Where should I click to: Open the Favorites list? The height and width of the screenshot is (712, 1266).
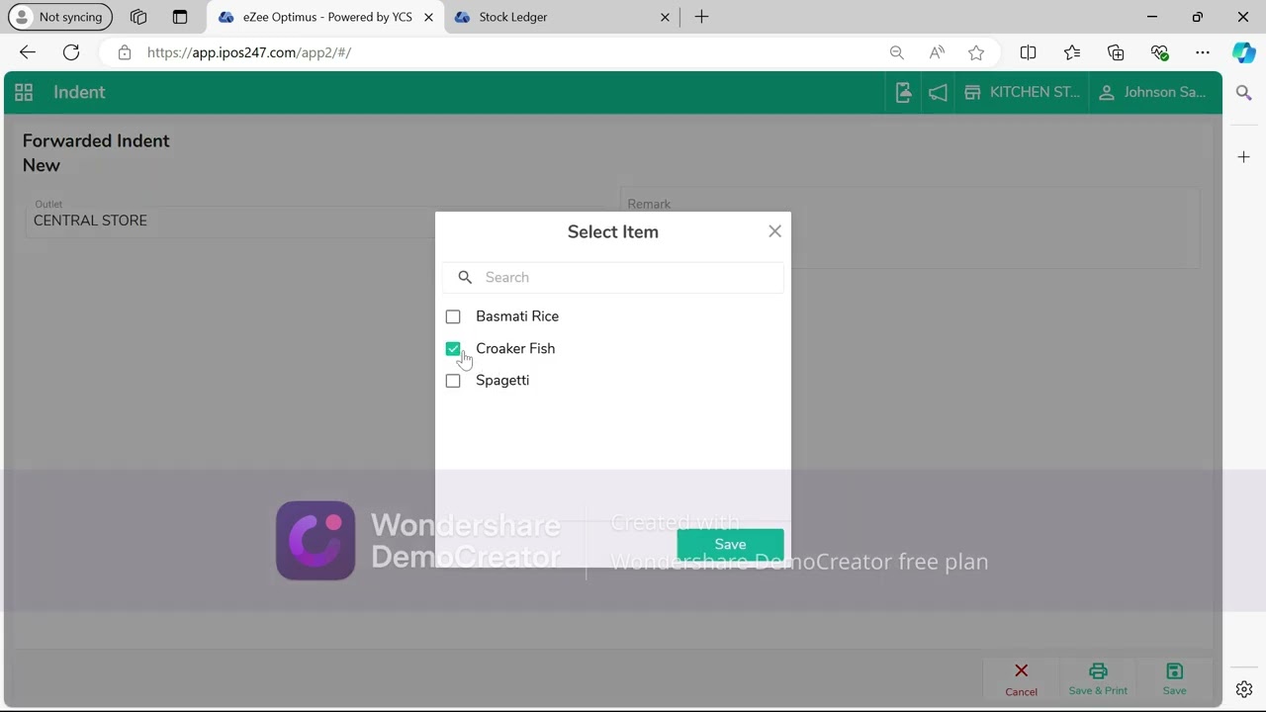1072,52
